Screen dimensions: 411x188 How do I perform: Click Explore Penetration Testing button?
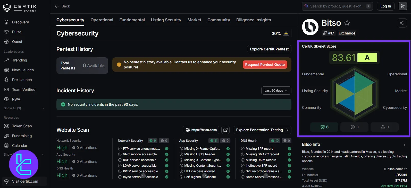click(x=262, y=130)
